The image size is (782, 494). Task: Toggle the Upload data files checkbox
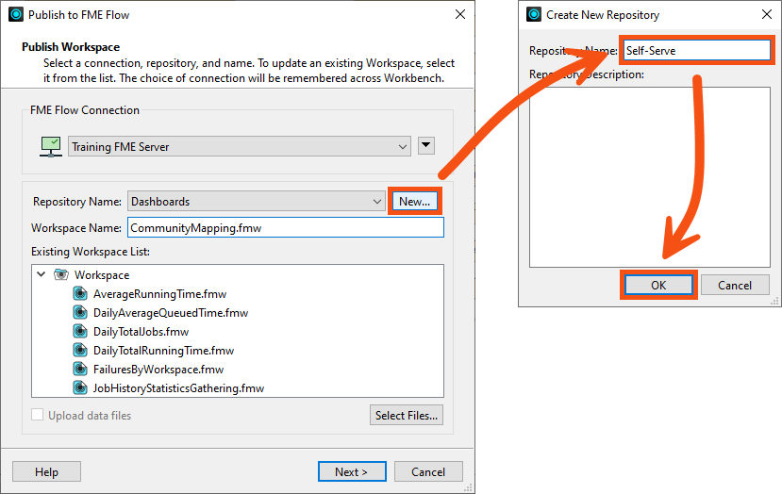coord(38,415)
